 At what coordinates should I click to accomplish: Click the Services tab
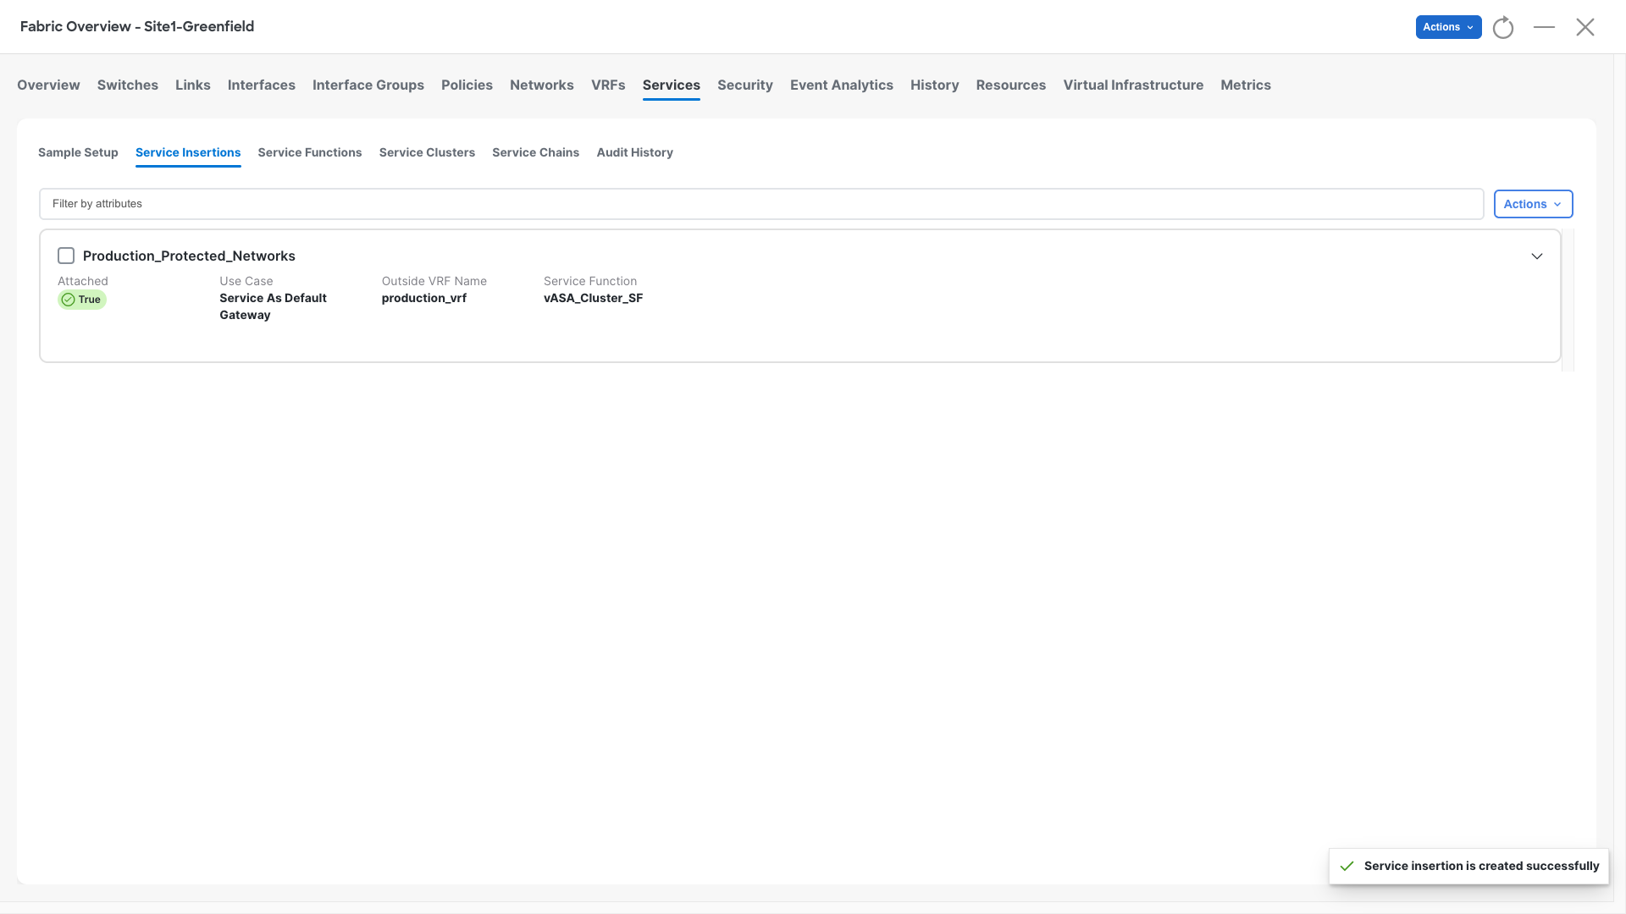click(672, 85)
